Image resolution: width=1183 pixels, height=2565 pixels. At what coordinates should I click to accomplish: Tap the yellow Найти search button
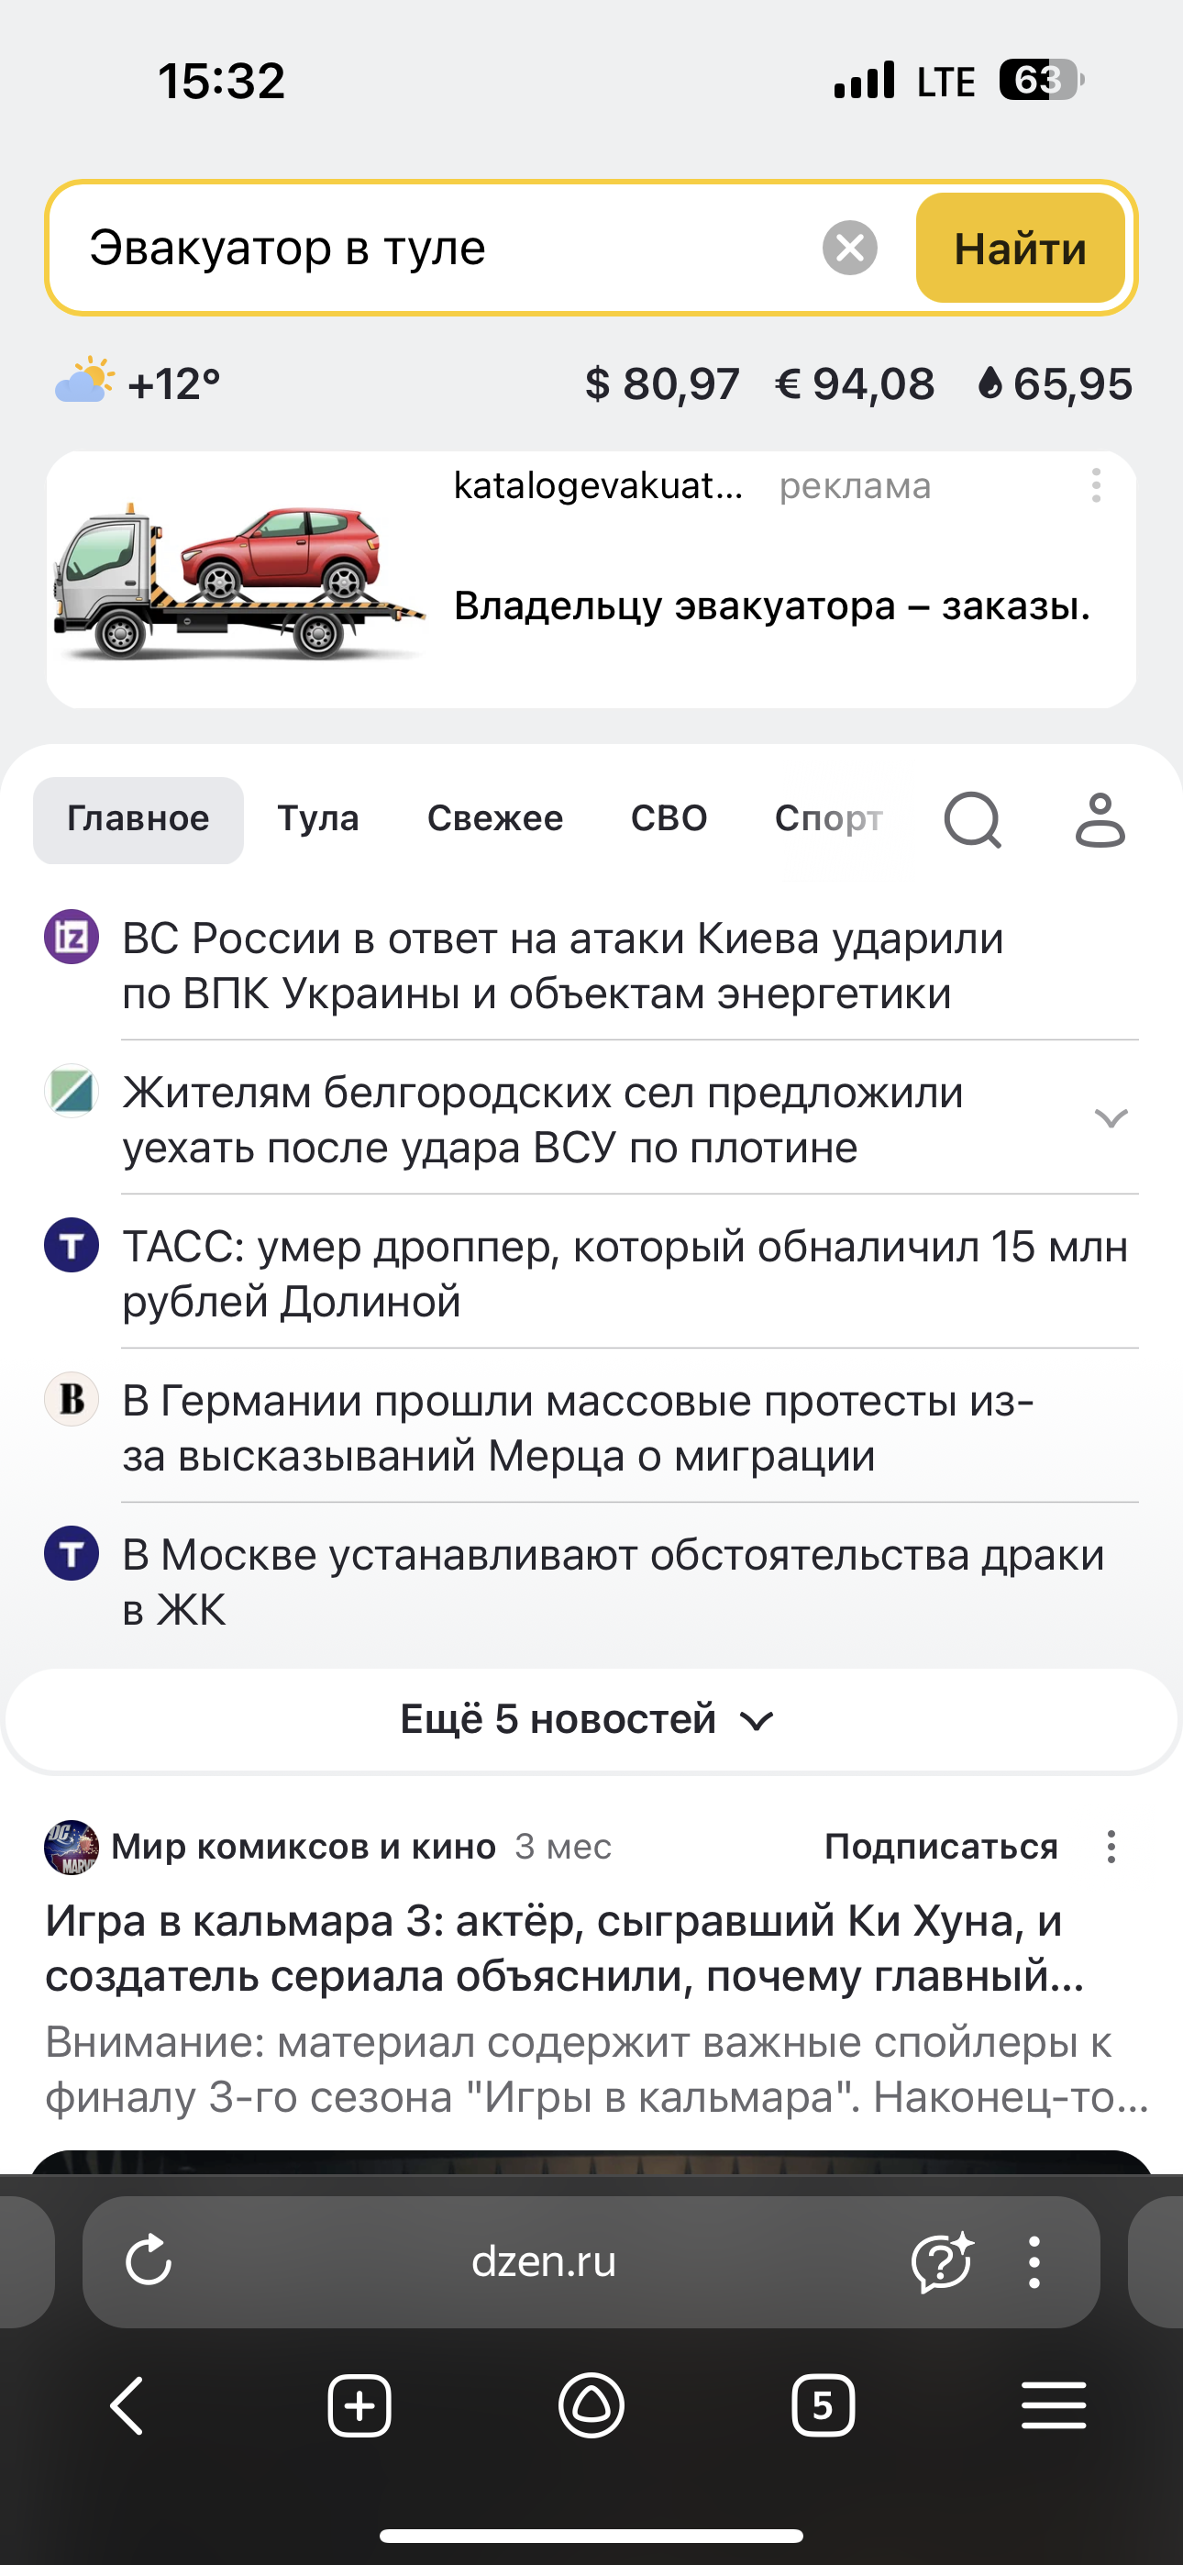[1020, 248]
